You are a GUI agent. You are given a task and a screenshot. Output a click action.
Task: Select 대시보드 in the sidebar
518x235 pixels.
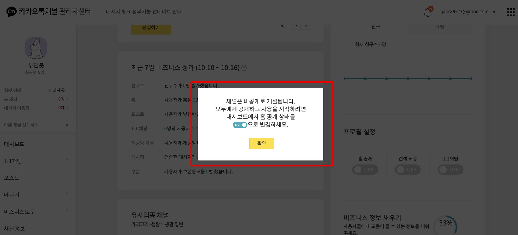coord(14,144)
